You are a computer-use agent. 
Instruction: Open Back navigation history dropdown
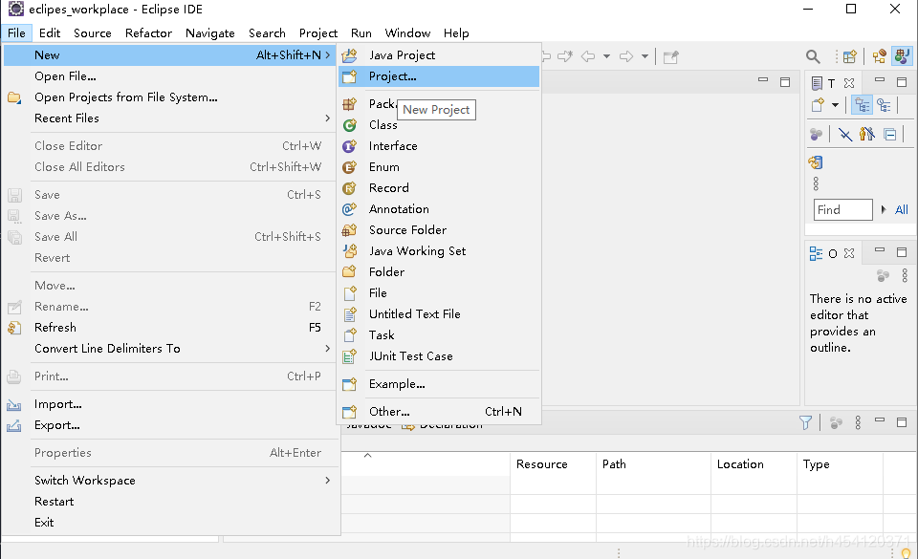606,56
